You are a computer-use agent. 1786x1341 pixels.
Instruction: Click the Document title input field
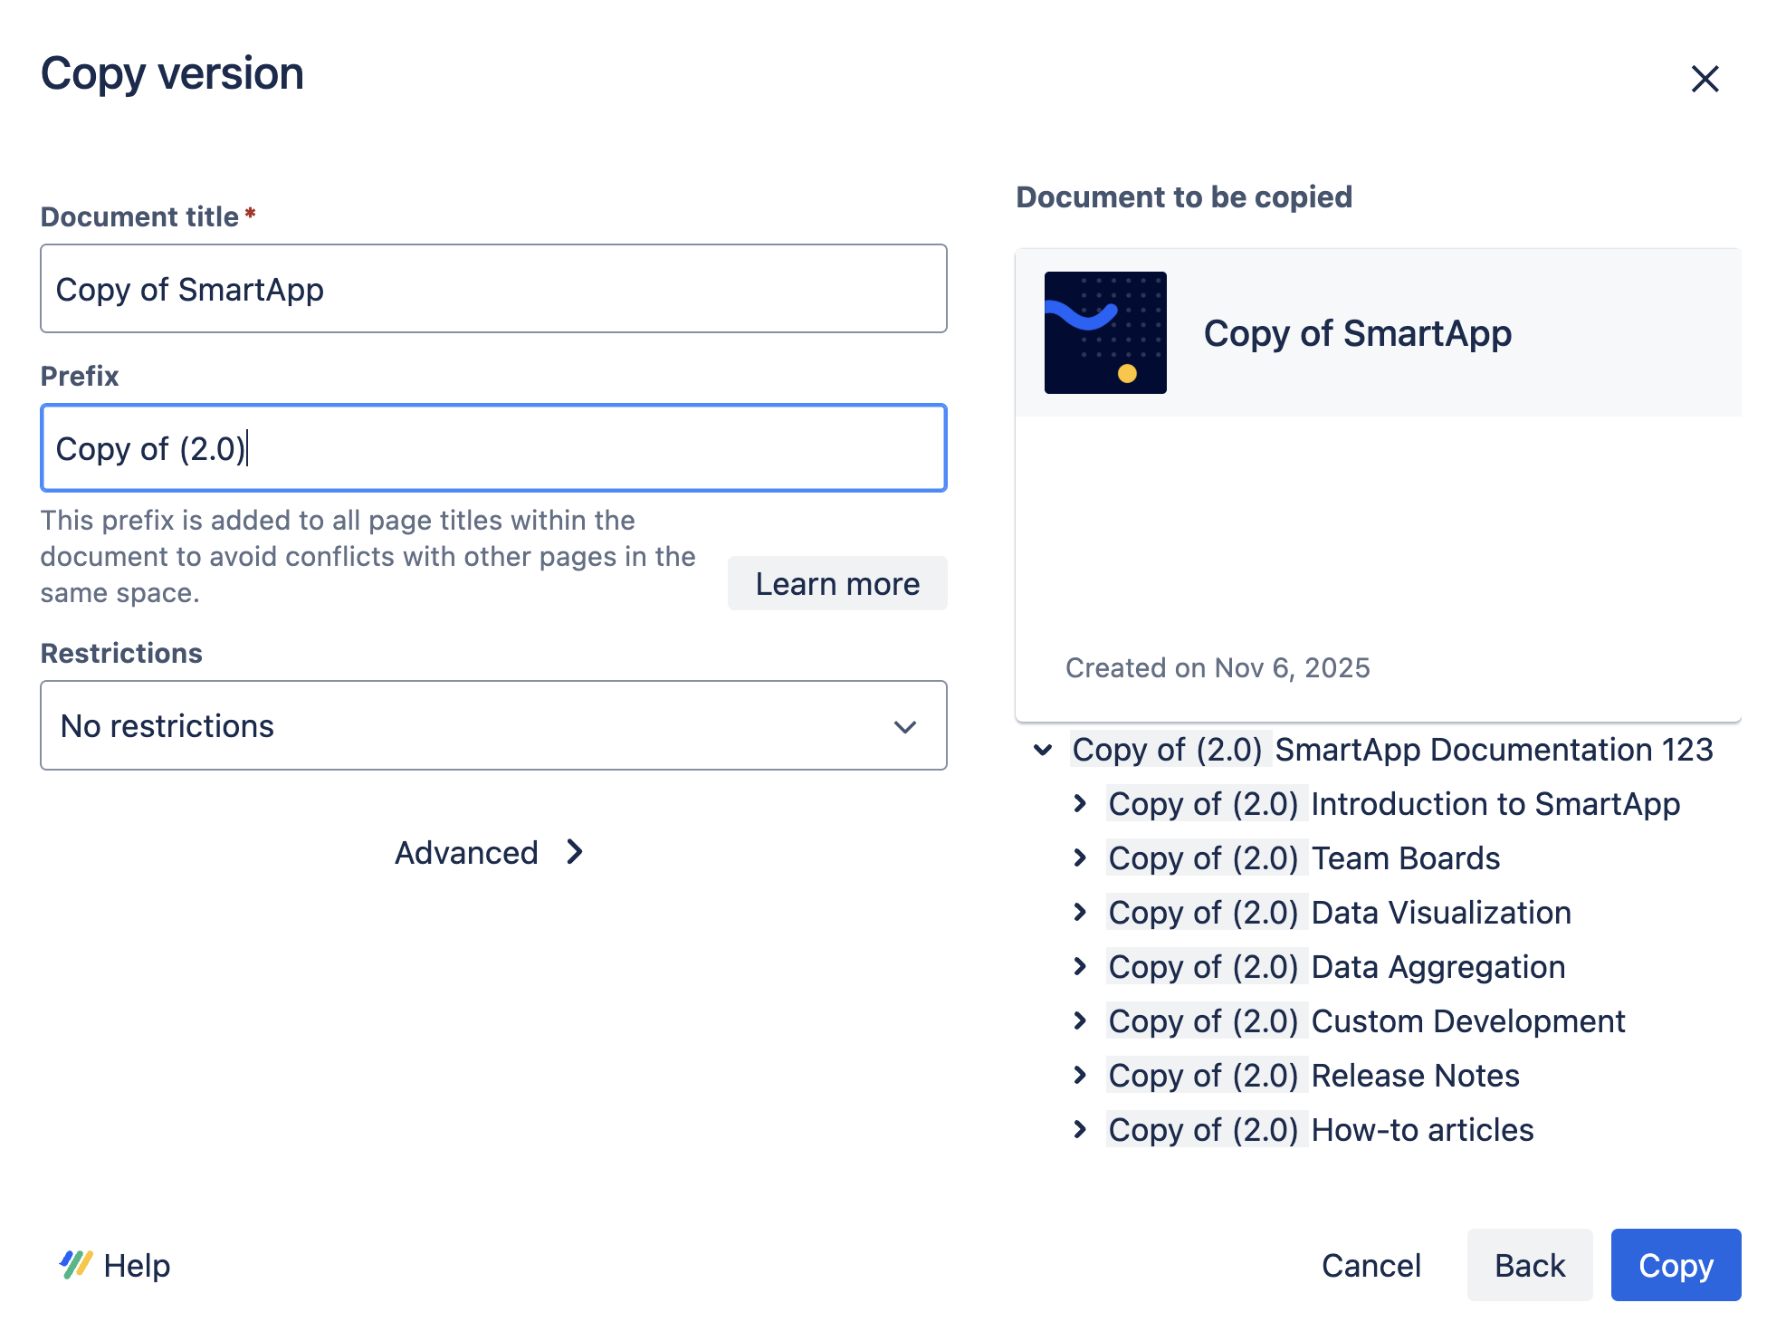[x=492, y=289]
